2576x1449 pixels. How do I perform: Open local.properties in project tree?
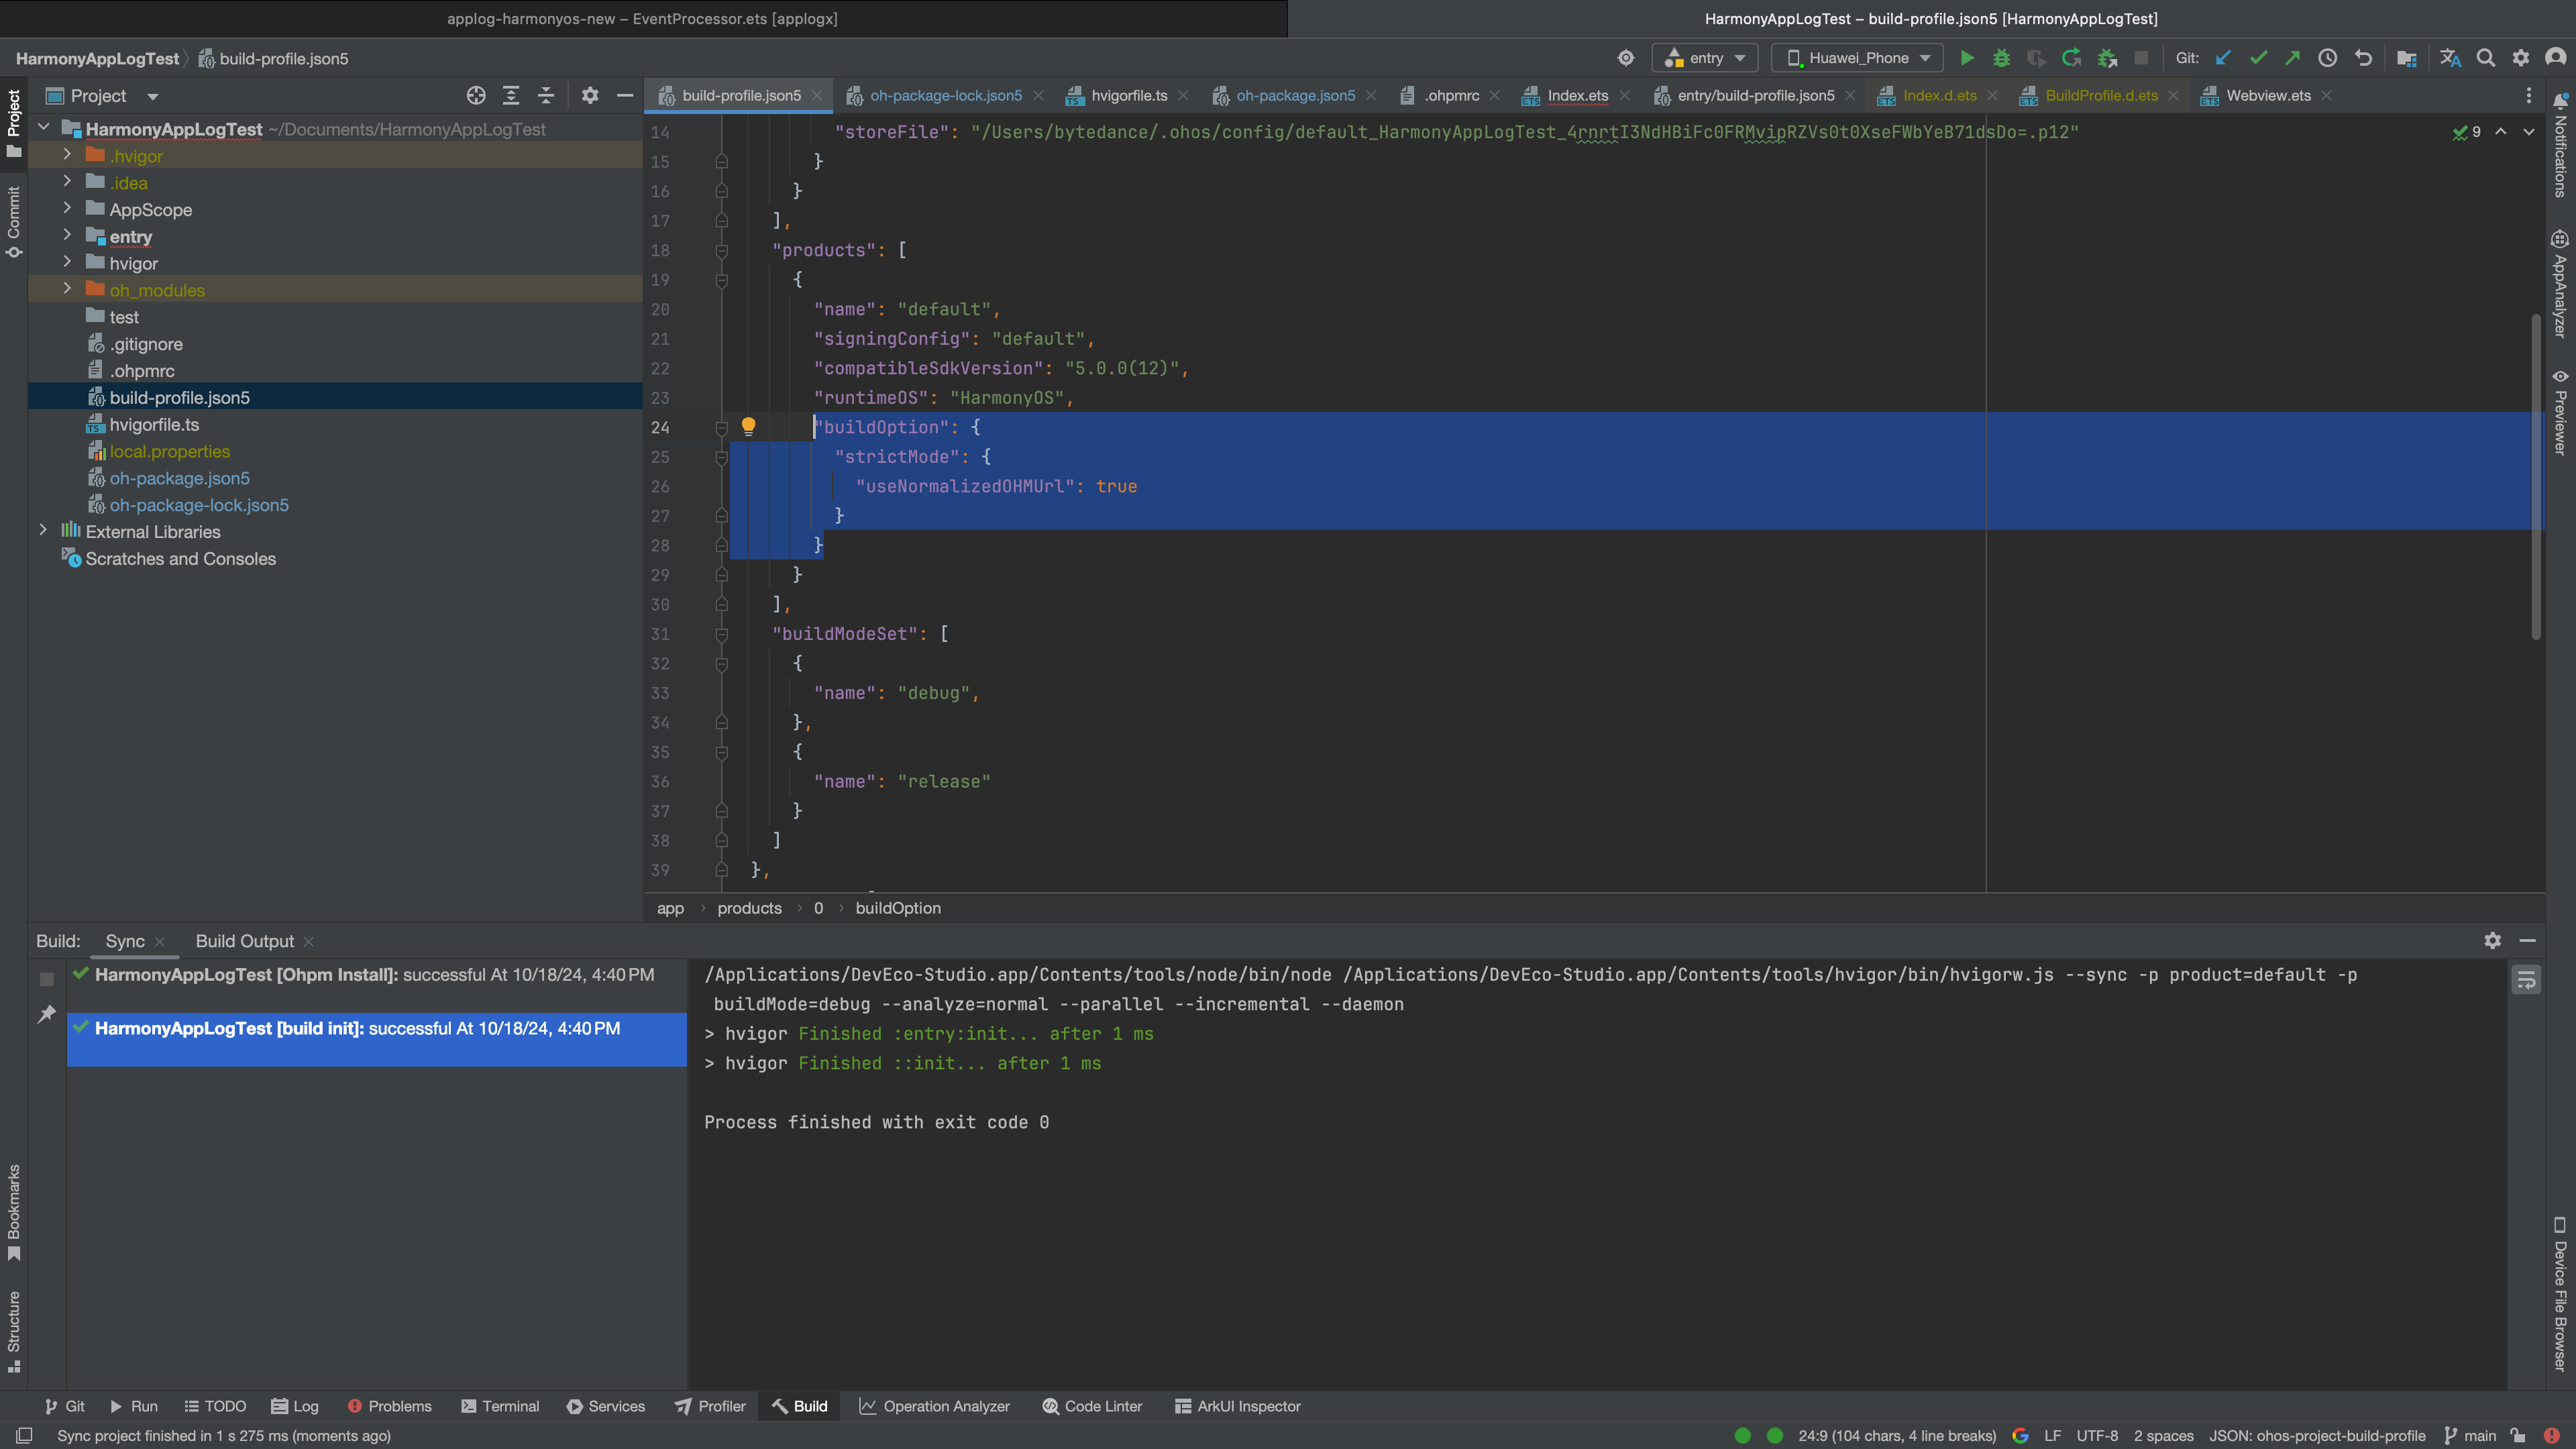(169, 451)
